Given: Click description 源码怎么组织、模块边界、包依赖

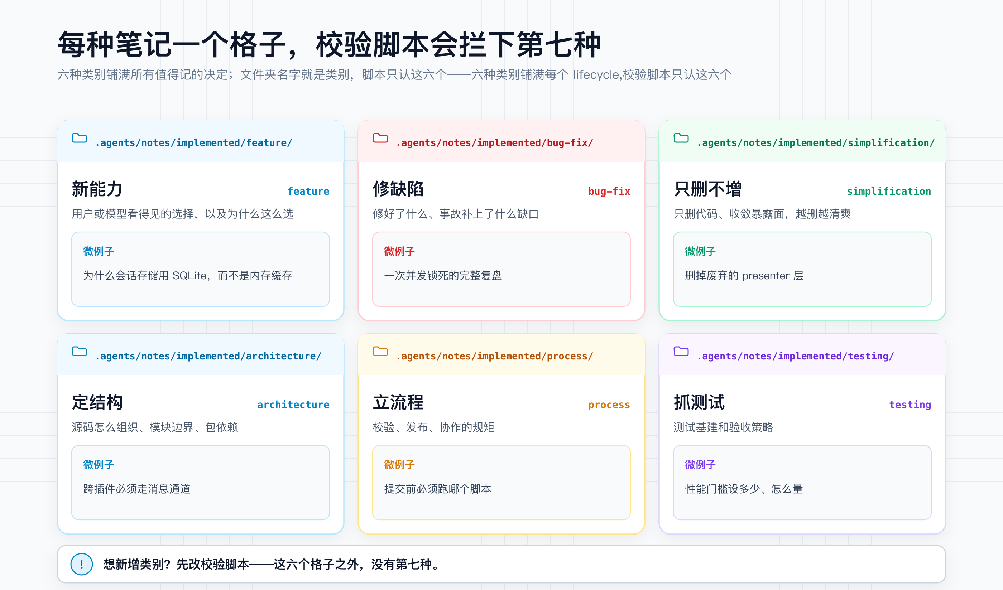Looking at the screenshot, I should pos(155,427).
